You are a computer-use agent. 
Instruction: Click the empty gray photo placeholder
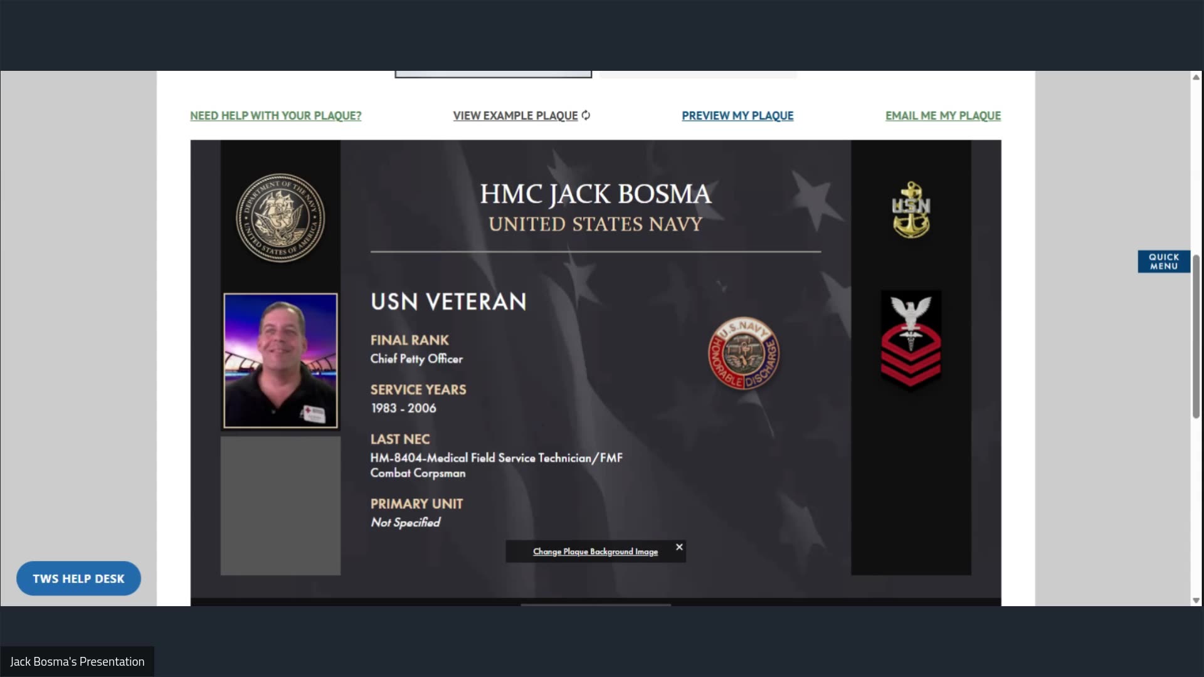click(280, 506)
